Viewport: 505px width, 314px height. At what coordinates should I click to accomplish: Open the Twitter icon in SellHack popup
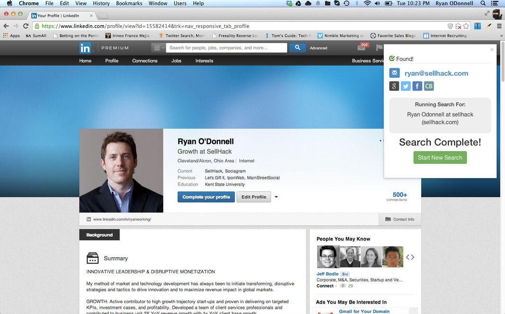406,86
